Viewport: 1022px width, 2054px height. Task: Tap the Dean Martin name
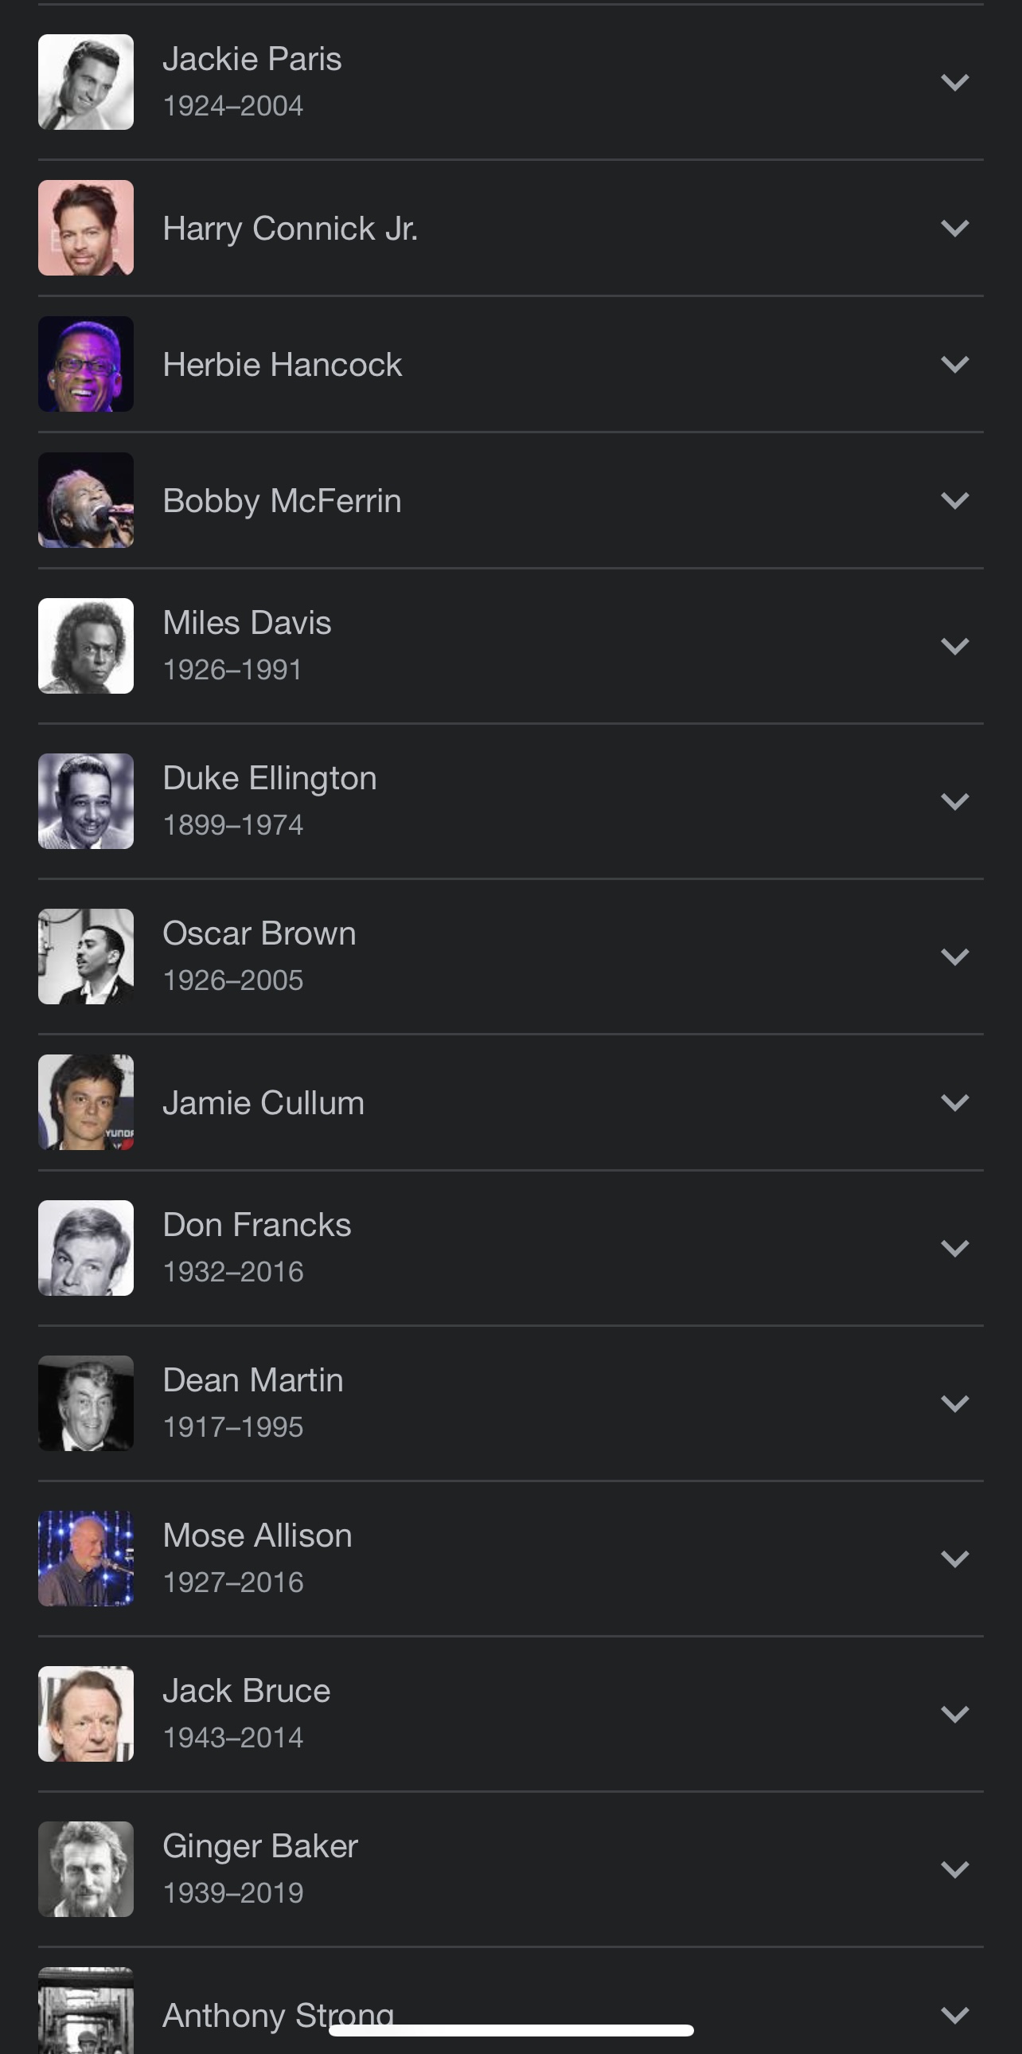point(252,1381)
